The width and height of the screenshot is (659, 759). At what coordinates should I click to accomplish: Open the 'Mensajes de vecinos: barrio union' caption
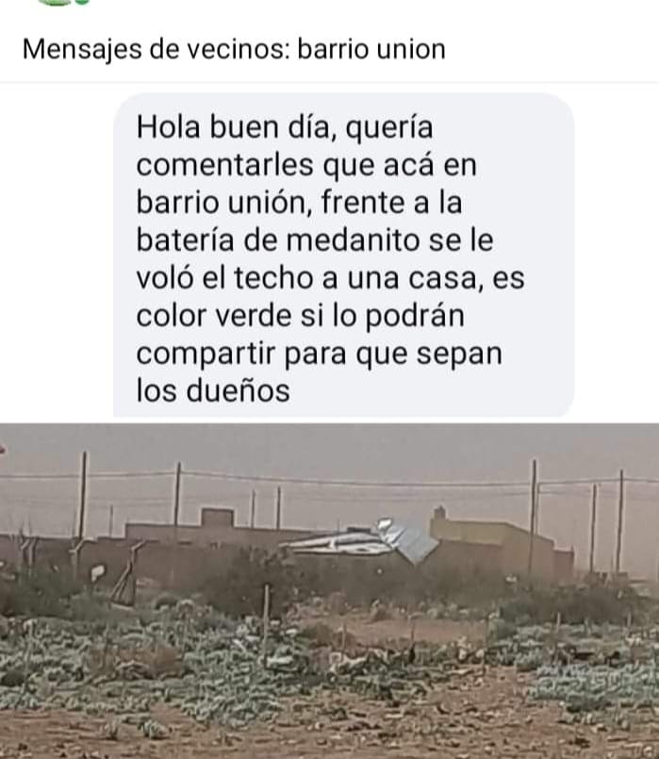coord(234,49)
